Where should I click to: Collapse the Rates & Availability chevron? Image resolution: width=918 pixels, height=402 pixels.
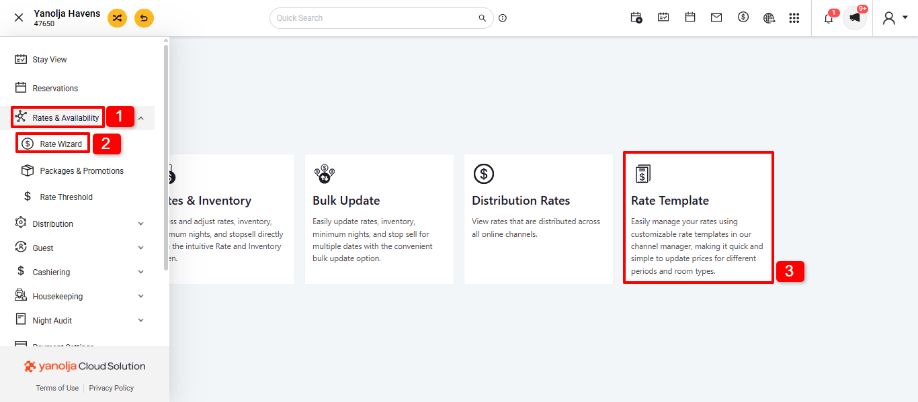click(141, 118)
